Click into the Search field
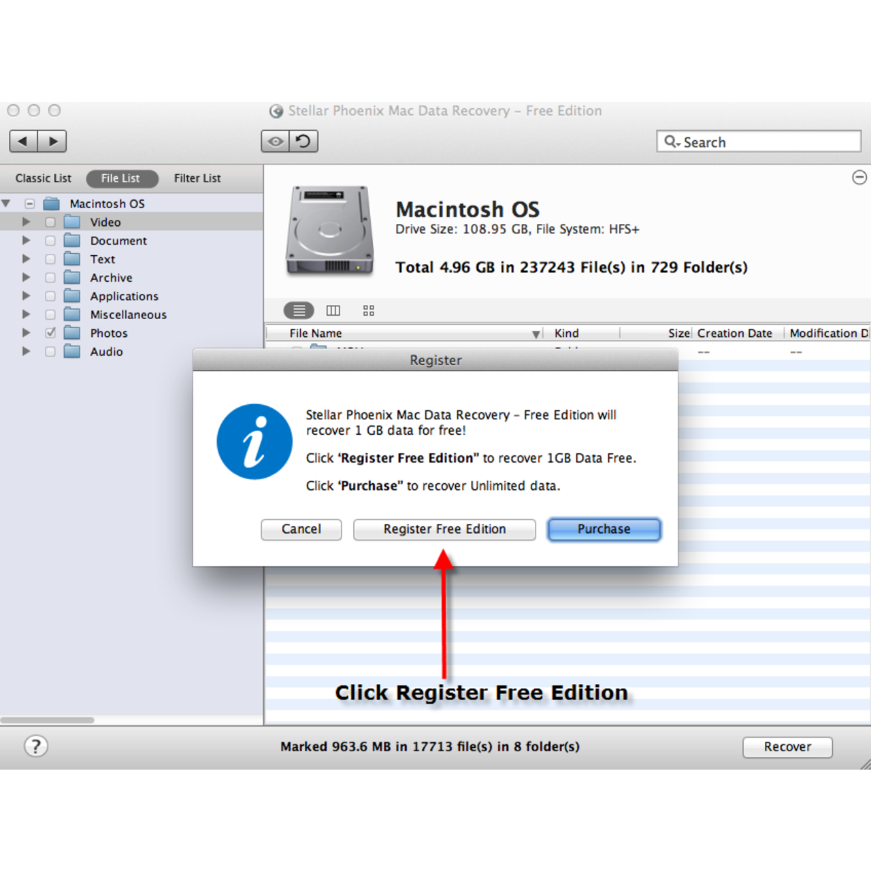This screenshot has width=871, height=871. click(x=759, y=142)
